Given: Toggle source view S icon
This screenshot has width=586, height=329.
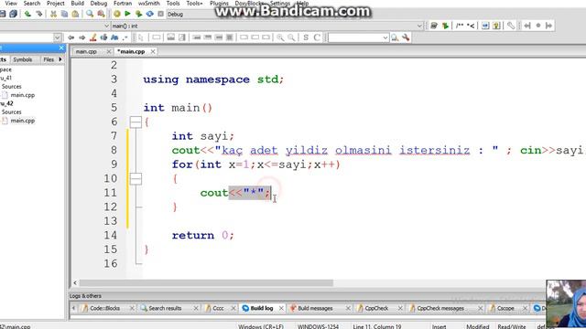Looking at the screenshot, I should click(306, 37).
